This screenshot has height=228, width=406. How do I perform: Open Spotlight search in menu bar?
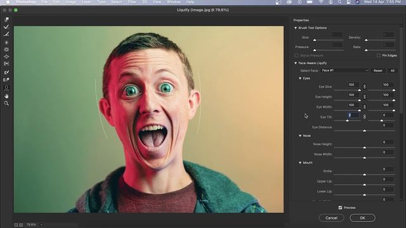point(339,2)
